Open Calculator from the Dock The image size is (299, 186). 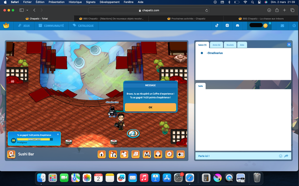(206, 178)
